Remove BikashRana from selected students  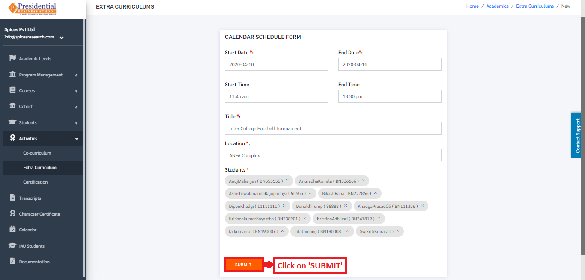[375, 193]
